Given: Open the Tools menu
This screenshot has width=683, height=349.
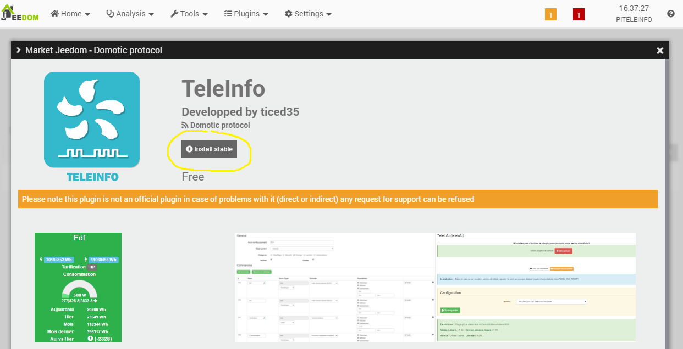Looking at the screenshot, I should (189, 14).
